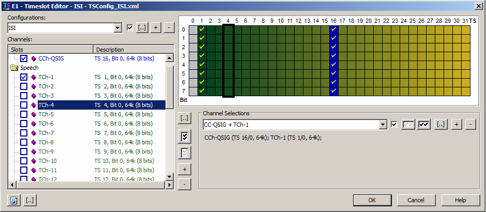486x212 pixels.
Task: Click the OK button
Action: pyautogui.click(x=372, y=200)
